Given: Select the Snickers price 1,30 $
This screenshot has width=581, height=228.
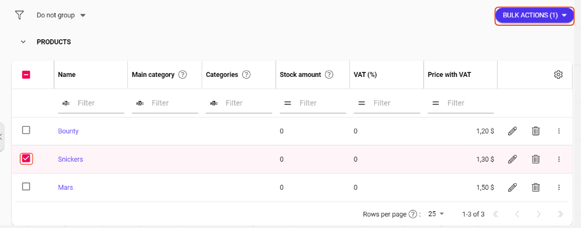Looking at the screenshot, I should 485,159.
